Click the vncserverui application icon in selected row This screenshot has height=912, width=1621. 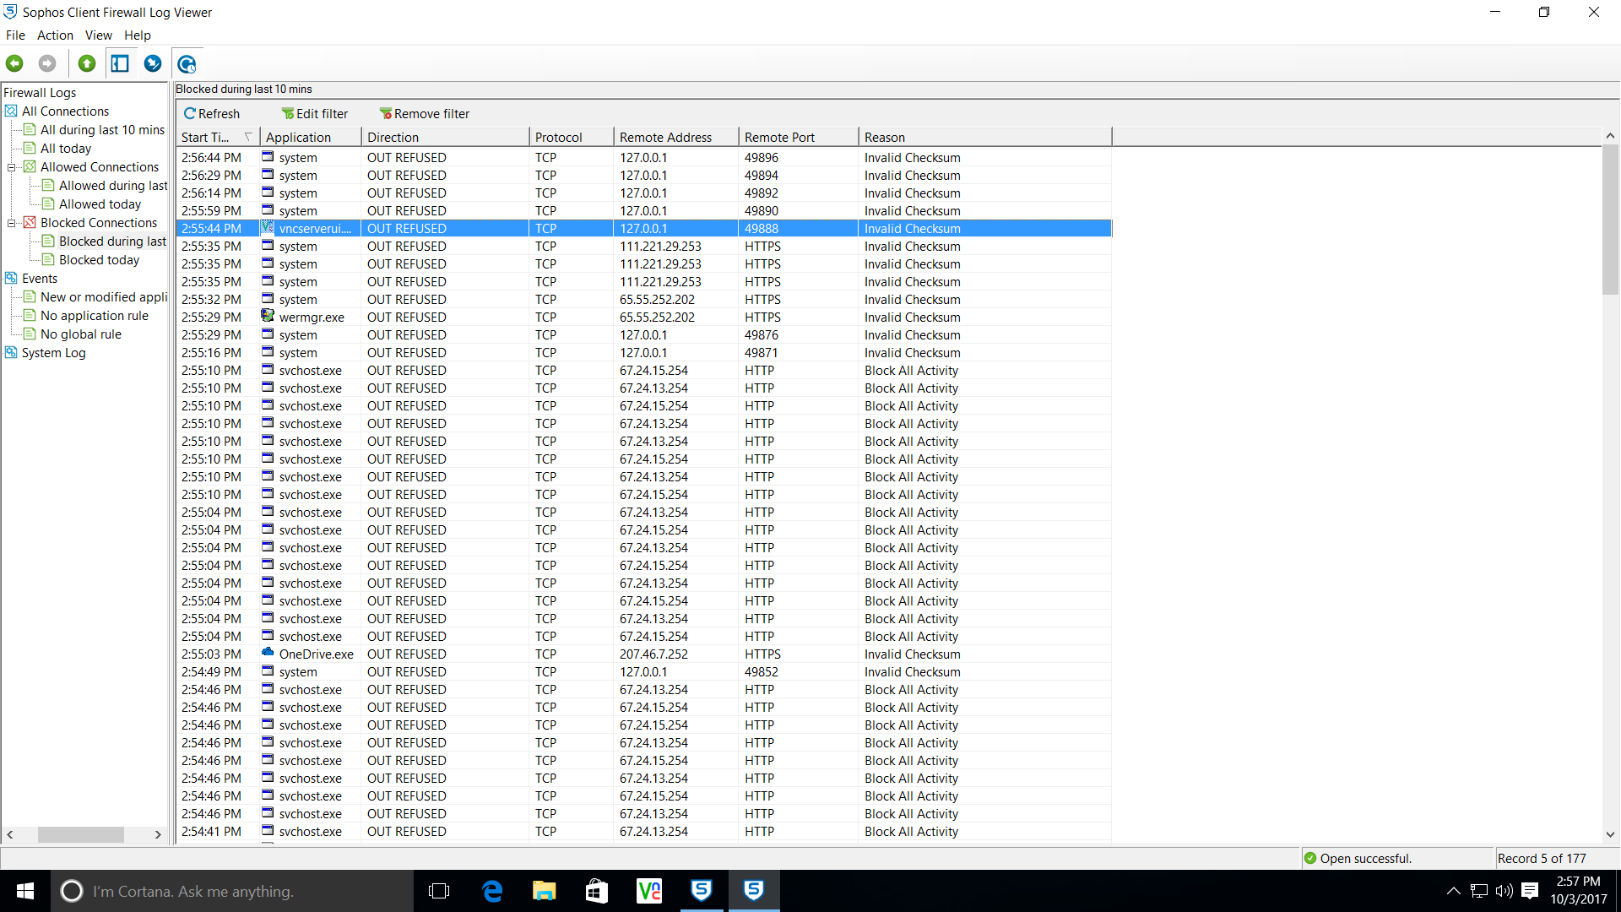coord(268,228)
